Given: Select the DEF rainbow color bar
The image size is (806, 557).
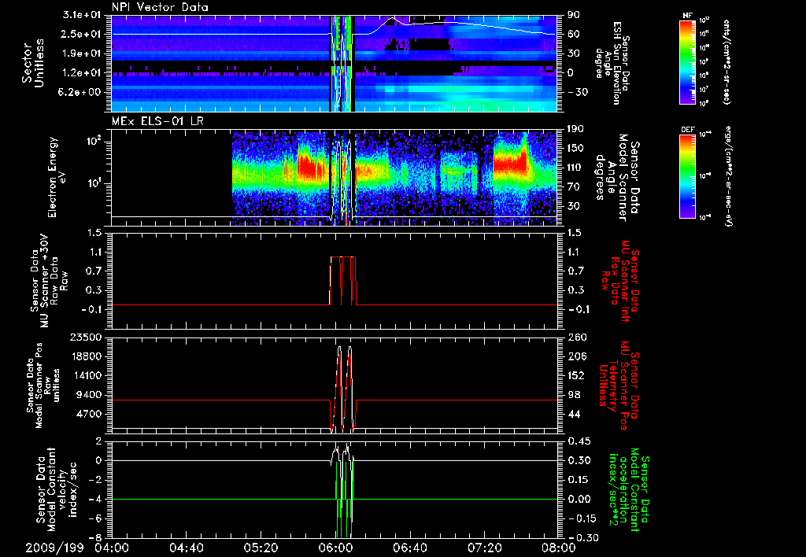Looking at the screenshot, I should 688,177.
